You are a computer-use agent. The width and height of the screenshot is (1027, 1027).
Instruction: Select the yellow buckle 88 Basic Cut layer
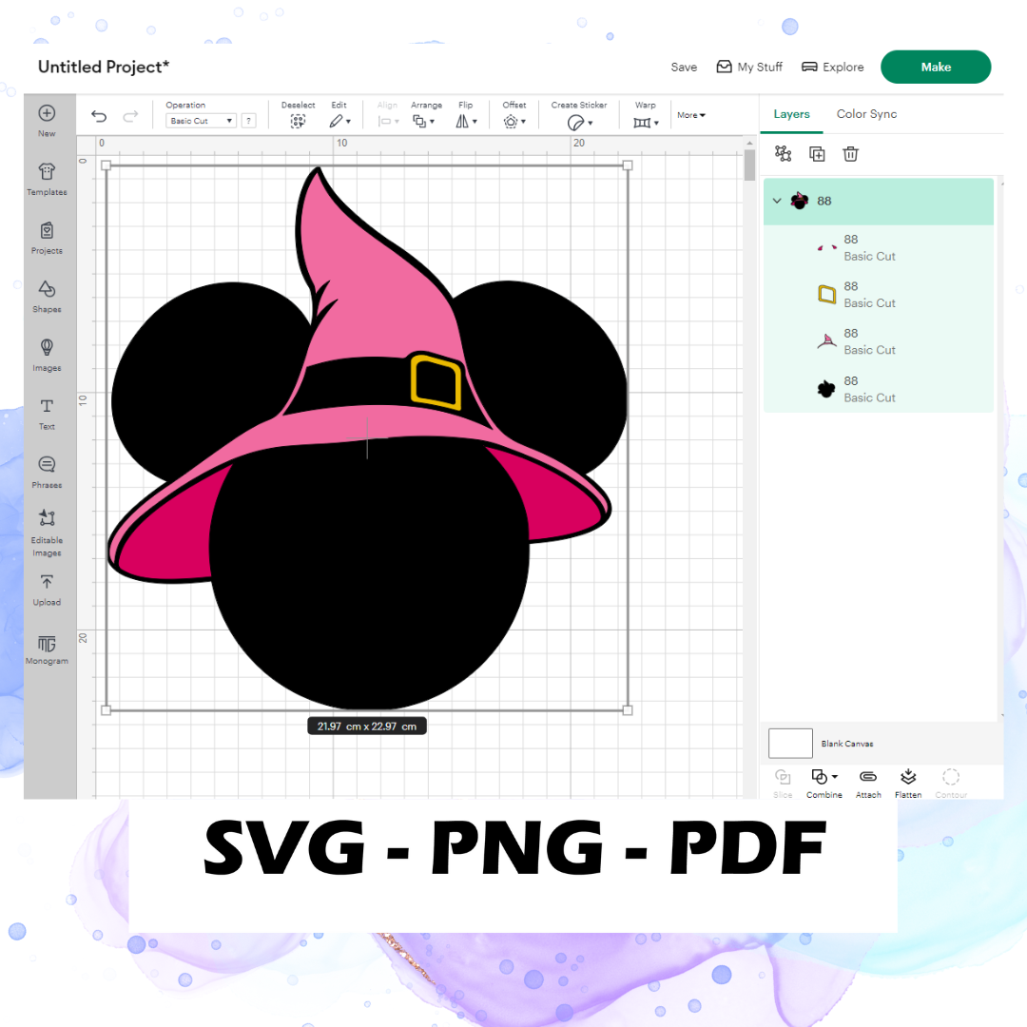(879, 296)
